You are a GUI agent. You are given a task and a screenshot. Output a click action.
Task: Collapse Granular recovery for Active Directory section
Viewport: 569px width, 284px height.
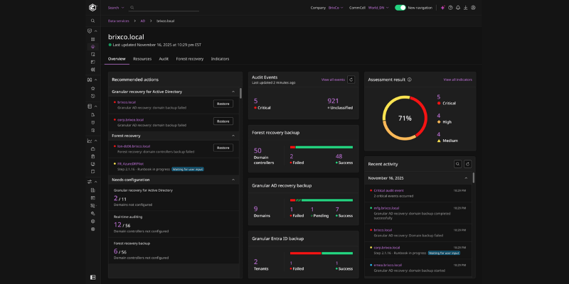(x=233, y=92)
